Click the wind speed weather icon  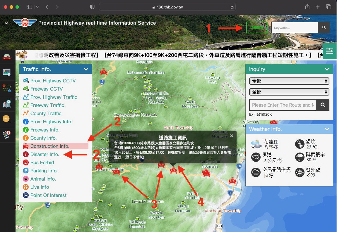pyautogui.click(x=256, y=157)
